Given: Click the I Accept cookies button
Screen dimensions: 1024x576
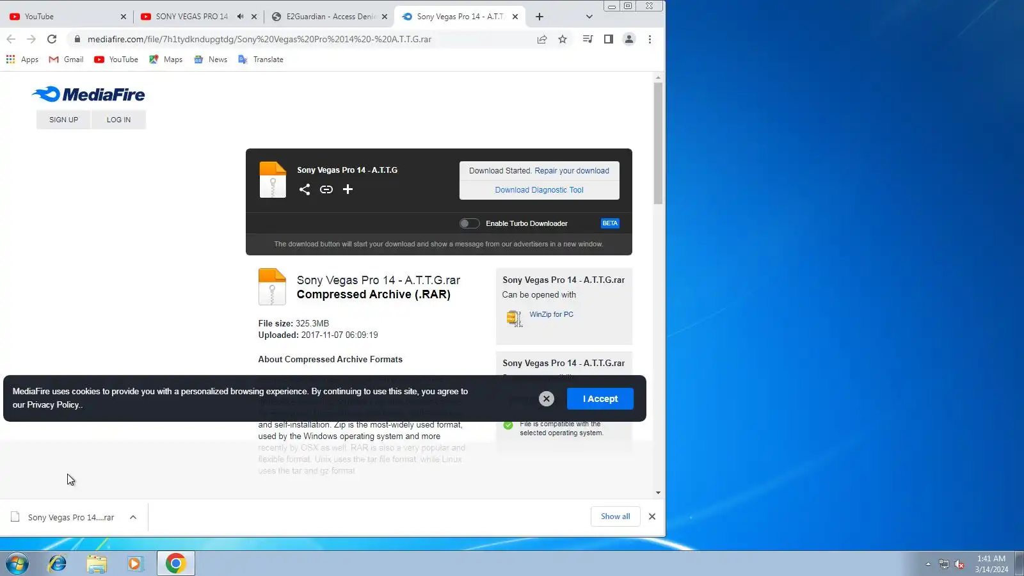Looking at the screenshot, I should 600,399.
